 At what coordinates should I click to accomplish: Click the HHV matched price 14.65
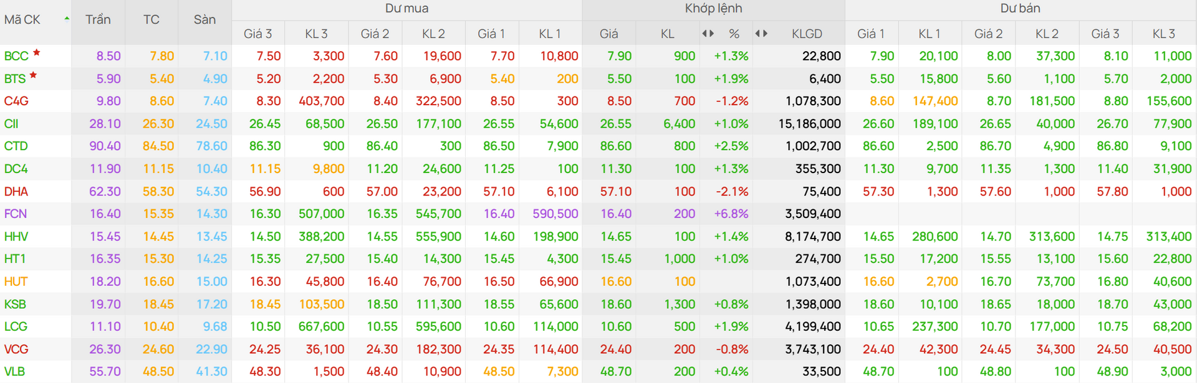coord(615,237)
